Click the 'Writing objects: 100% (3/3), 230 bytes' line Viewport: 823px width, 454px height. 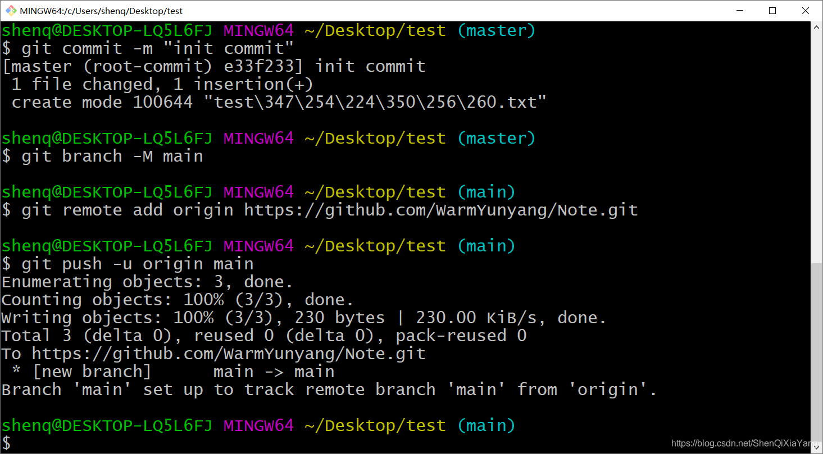[x=304, y=318]
